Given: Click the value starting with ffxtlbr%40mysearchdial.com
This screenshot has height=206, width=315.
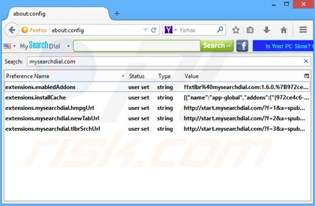Looking at the screenshot, I should (x=246, y=87).
